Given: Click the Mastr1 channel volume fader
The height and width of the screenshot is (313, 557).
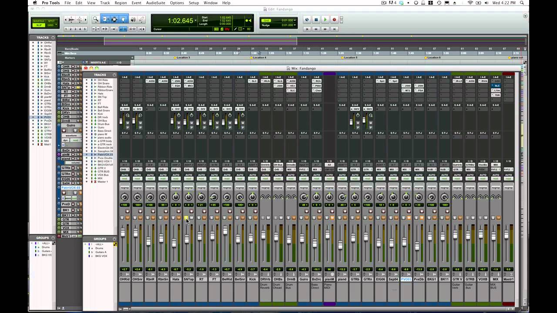Looking at the screenshot, I should (506, 235).
